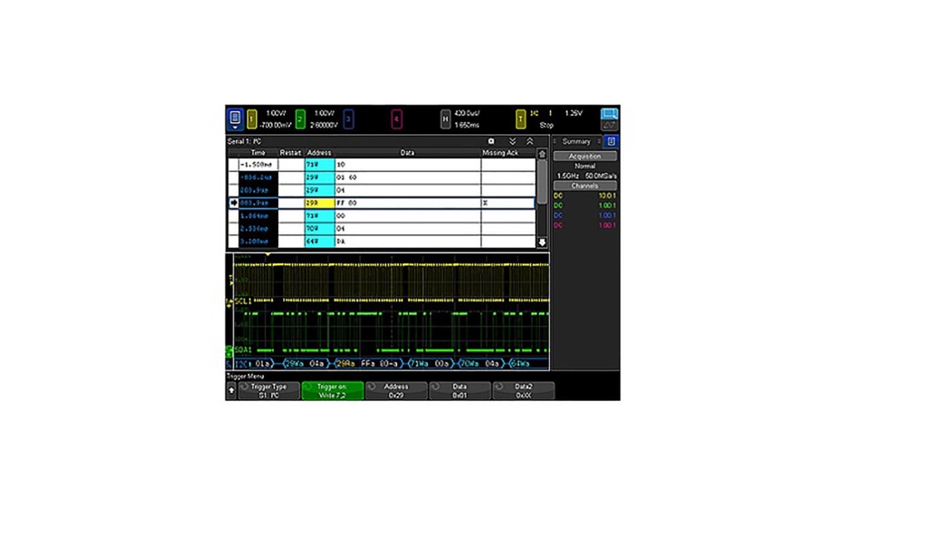Screen dimensions: 949x533
Task: Jump to the top of the lister scrollbar
Action: click(x=542, y=154)
